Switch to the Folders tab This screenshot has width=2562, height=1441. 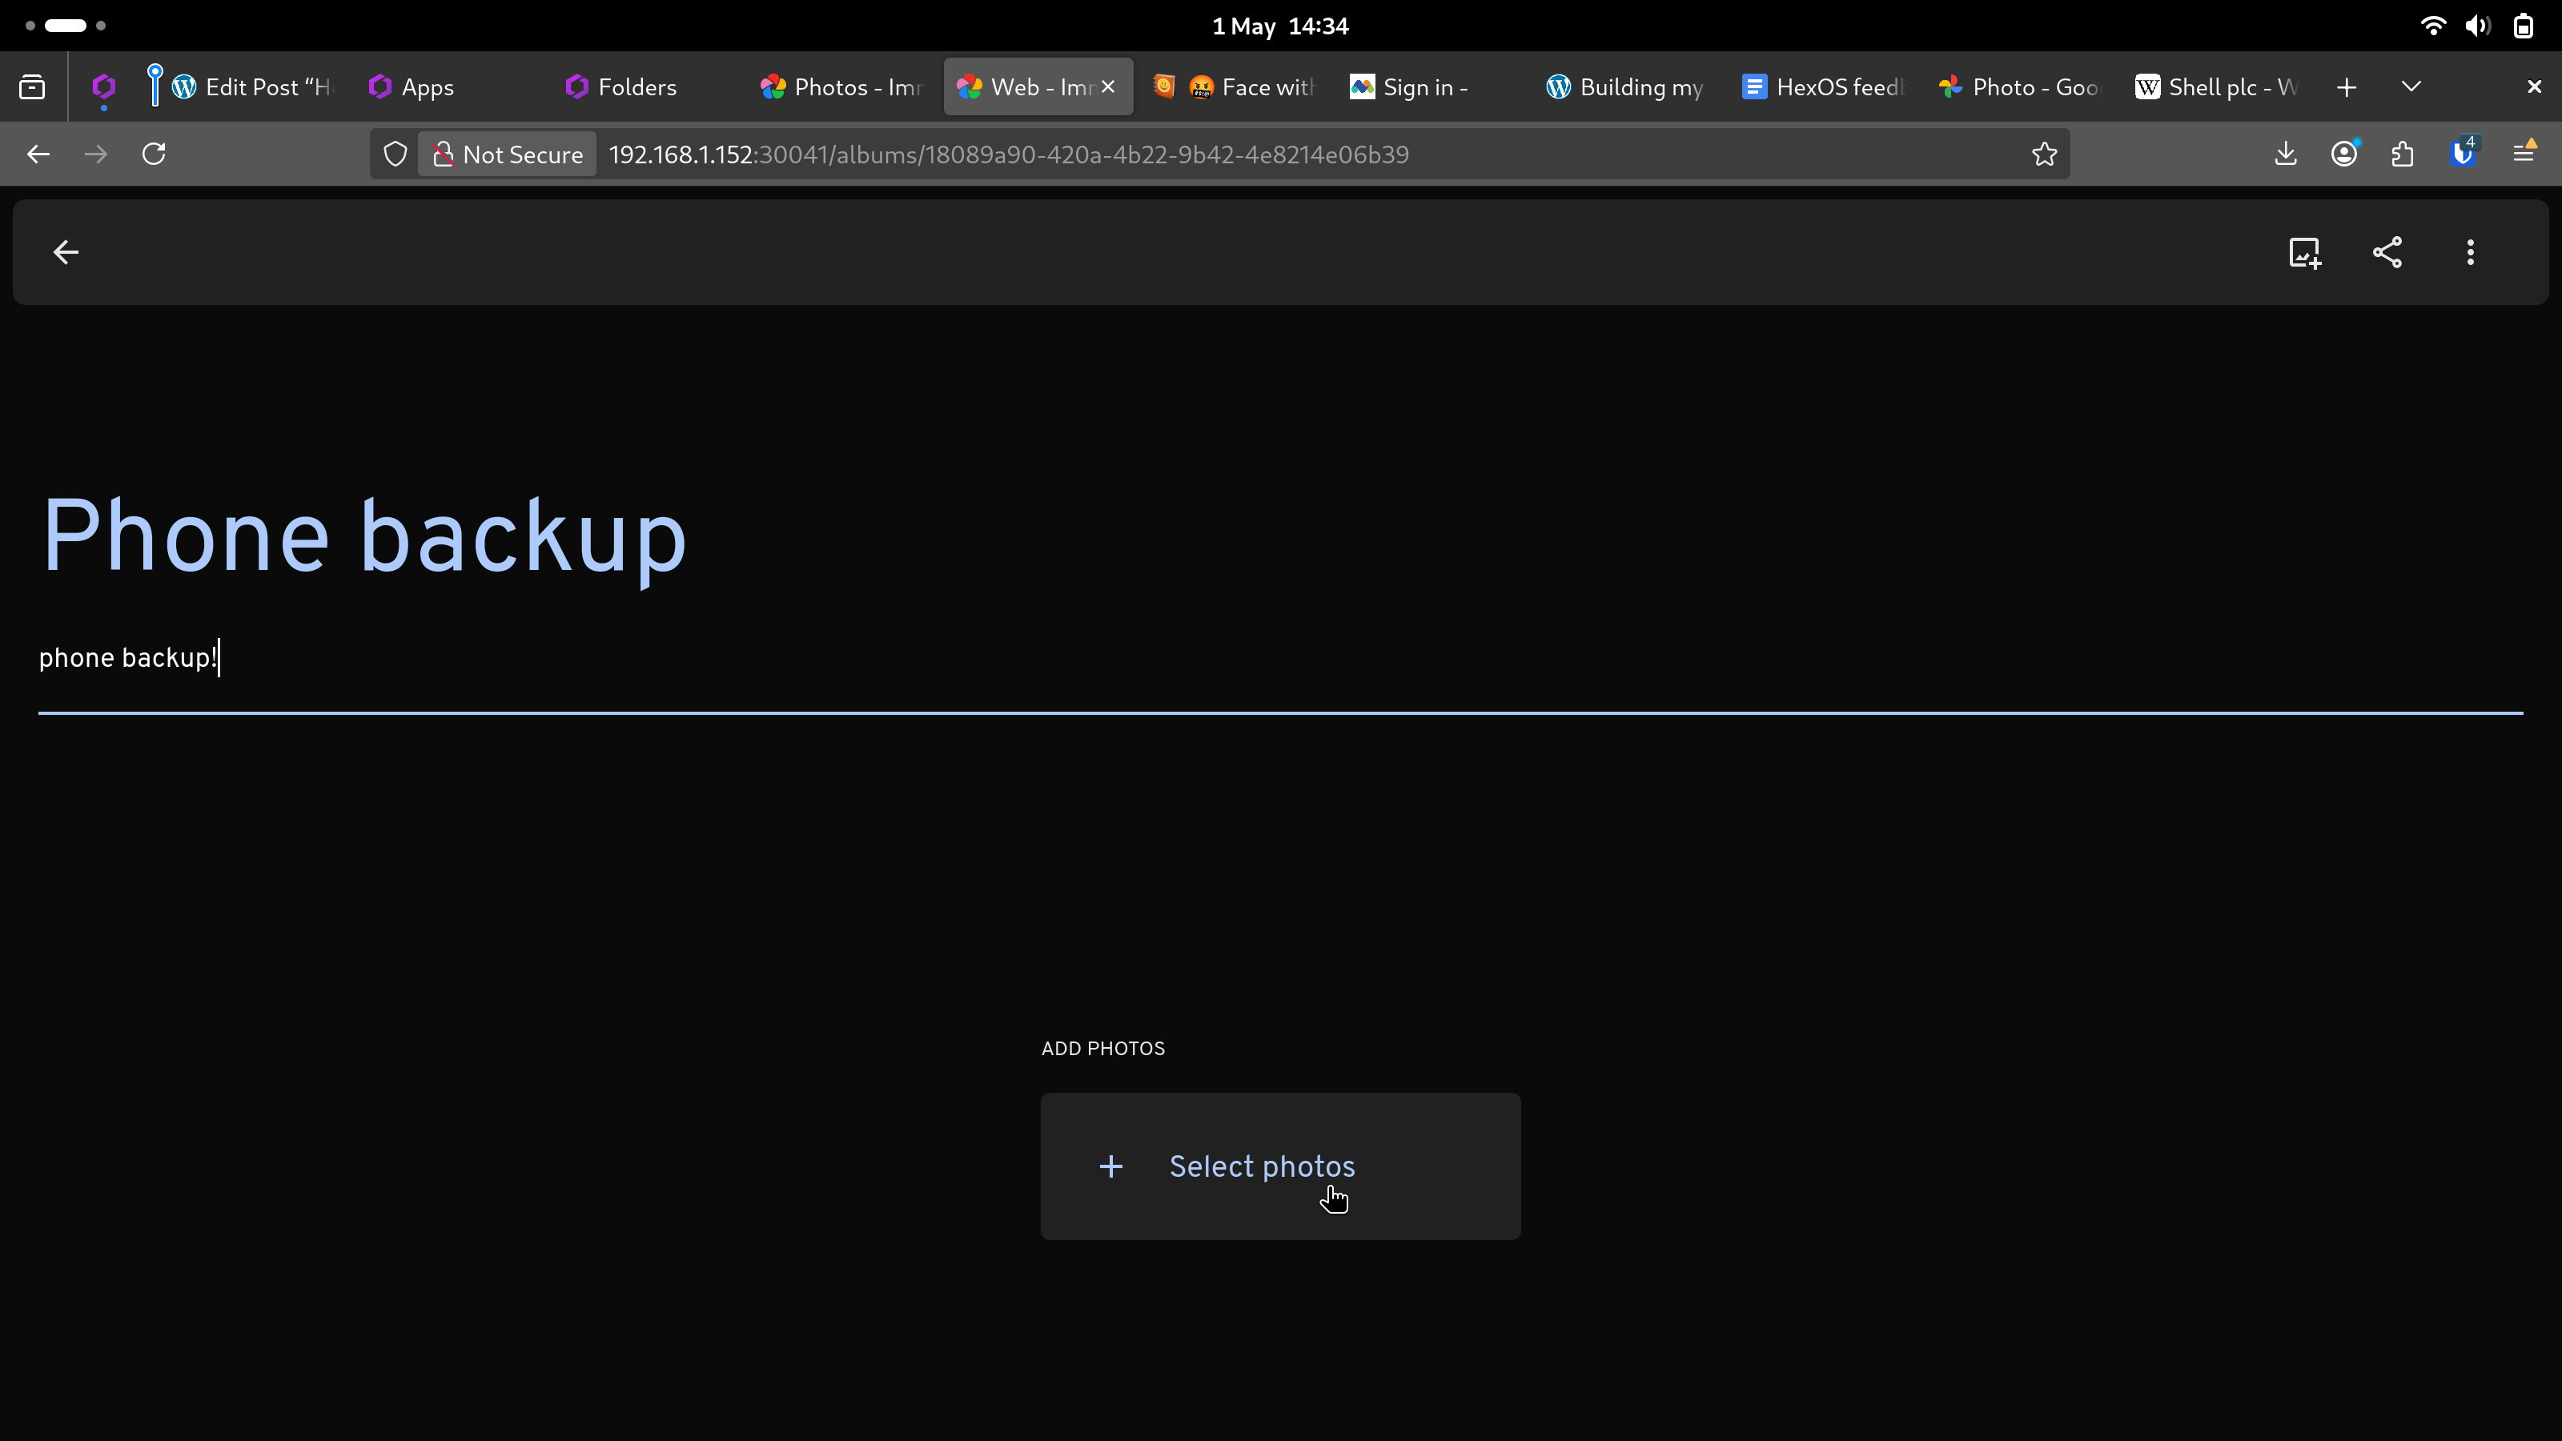pos(636,87)
